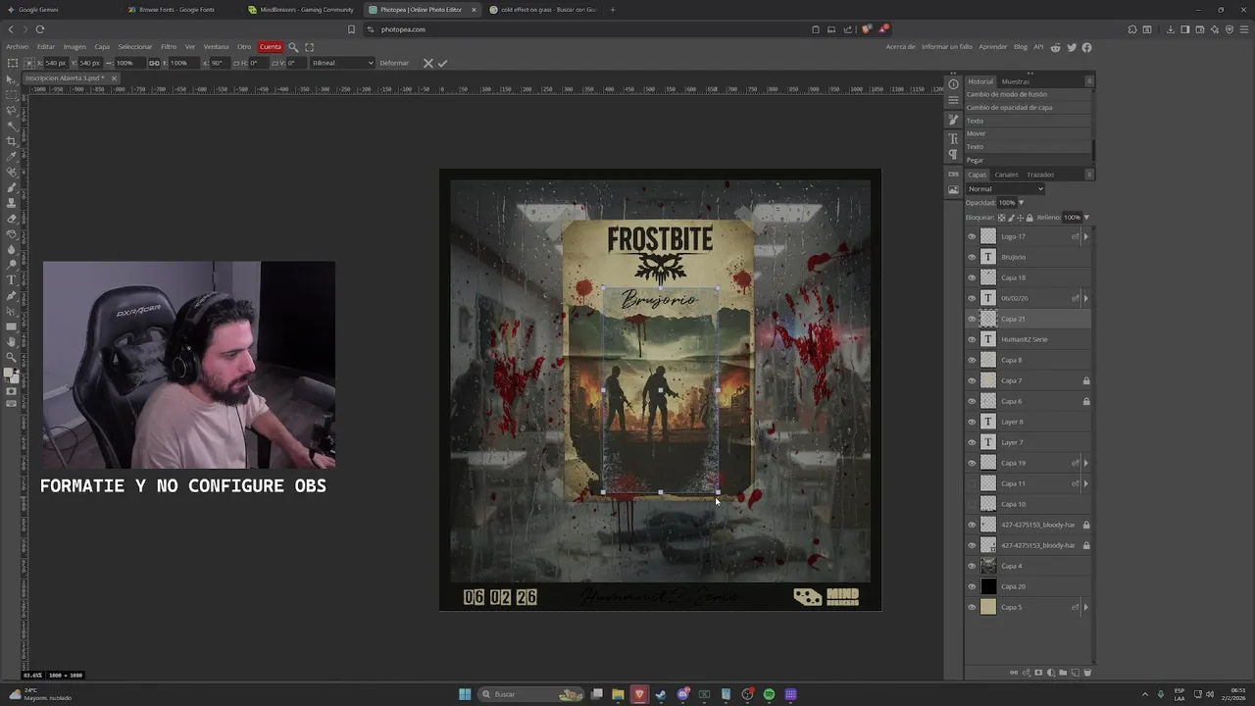Click the Deformar button
This screenshot has height=706, width=1255.
(394, 63)
